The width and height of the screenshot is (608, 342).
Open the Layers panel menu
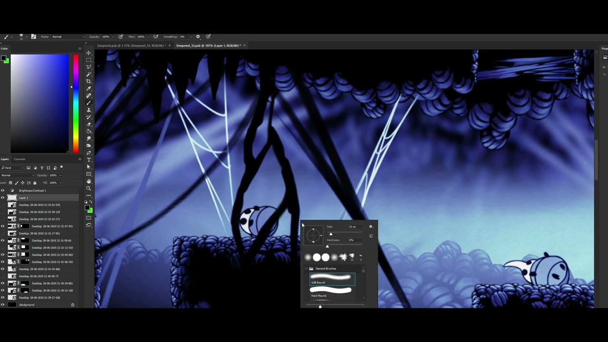coord(80,159)
